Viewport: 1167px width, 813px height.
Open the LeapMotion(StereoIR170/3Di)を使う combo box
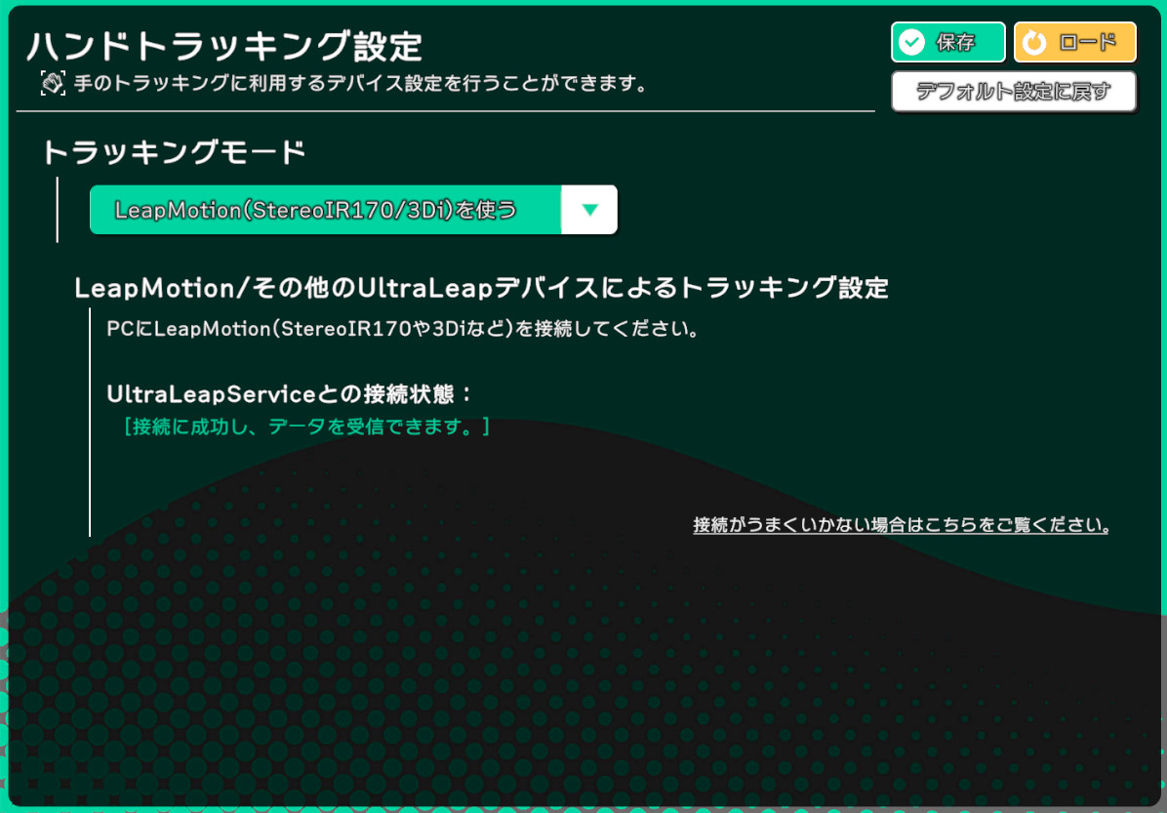326,210
